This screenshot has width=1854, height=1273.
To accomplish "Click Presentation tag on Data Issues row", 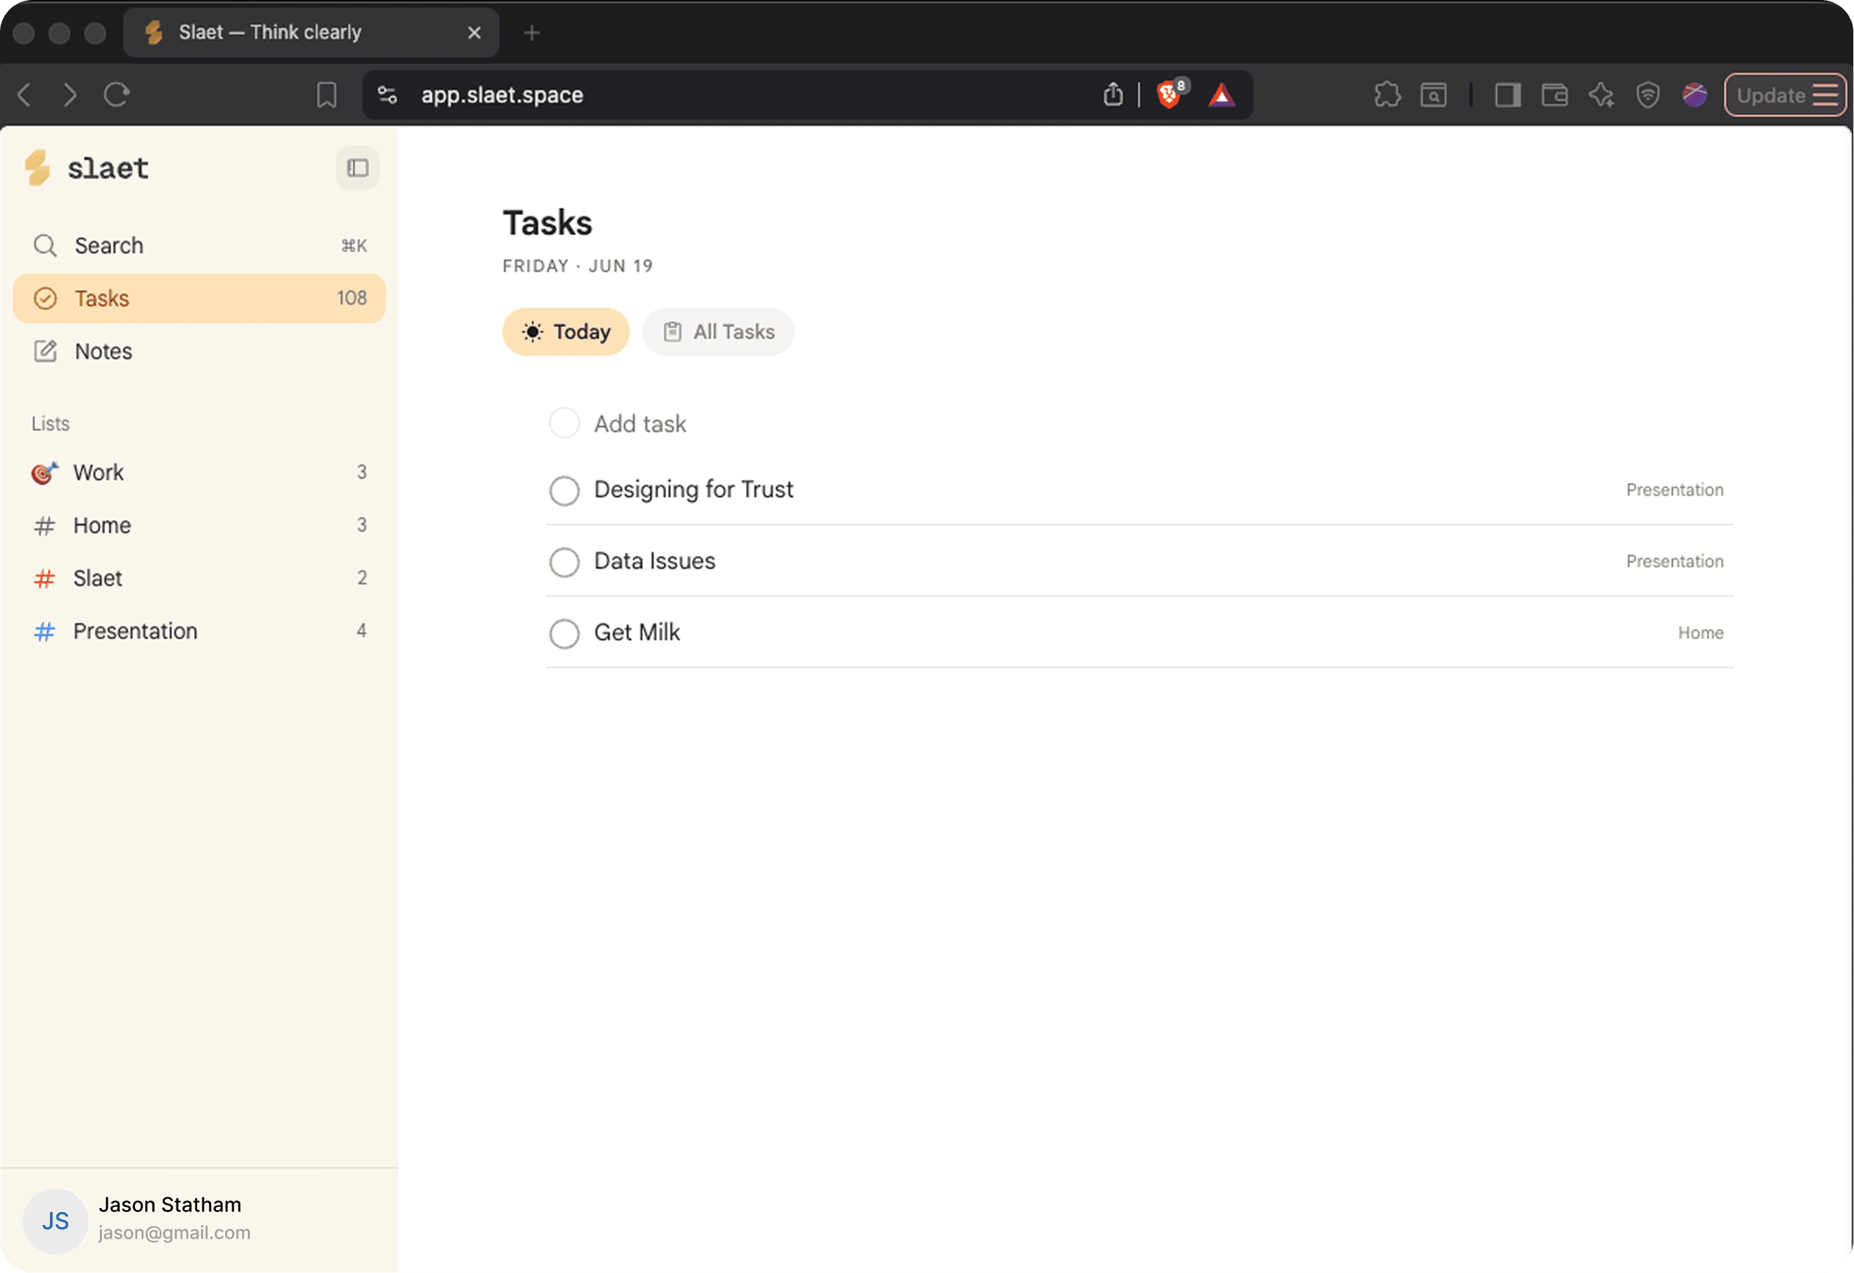I will [x=1674, y=562].
